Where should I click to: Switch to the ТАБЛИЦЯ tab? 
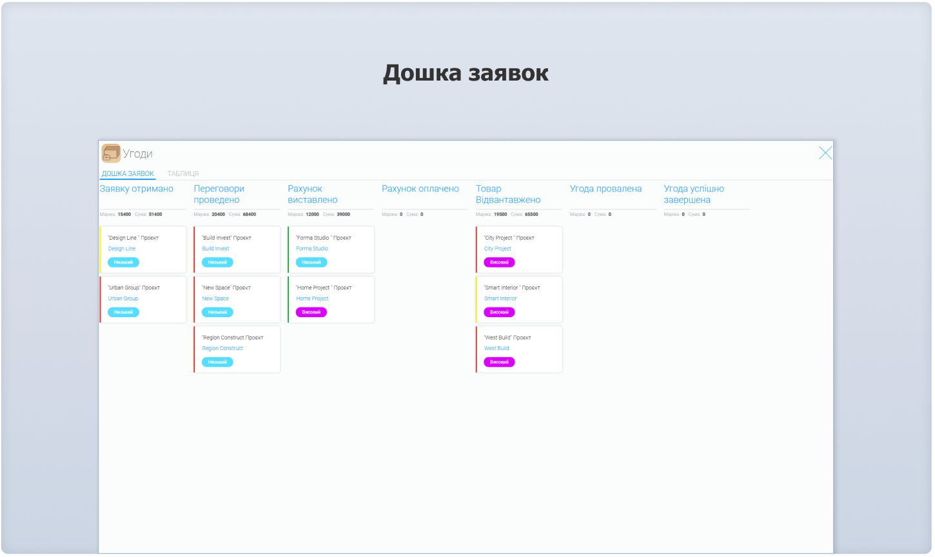(183, 173)
